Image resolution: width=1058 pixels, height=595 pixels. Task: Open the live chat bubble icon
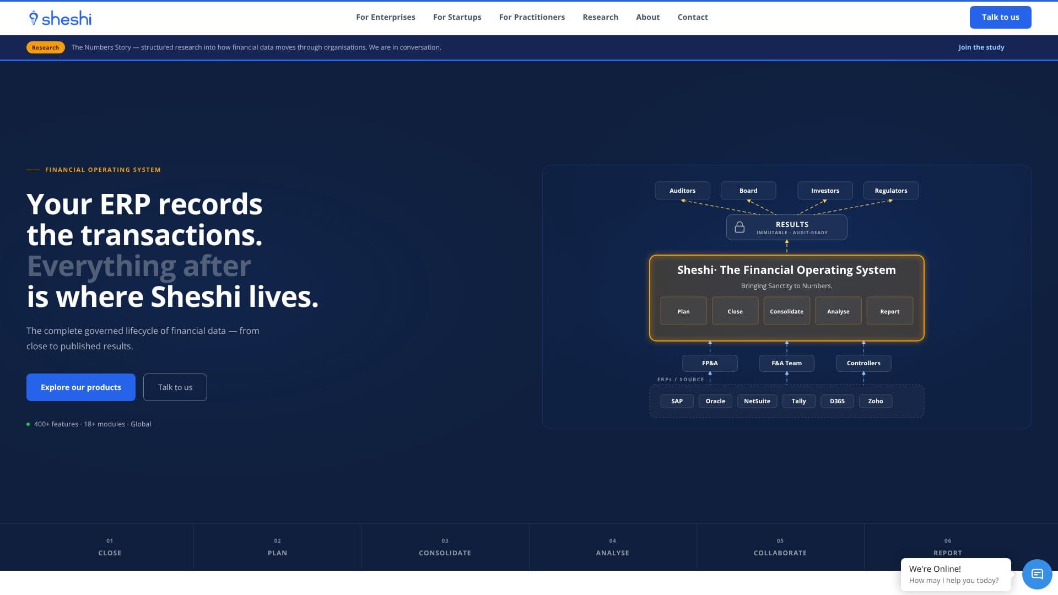[1037, 575]
